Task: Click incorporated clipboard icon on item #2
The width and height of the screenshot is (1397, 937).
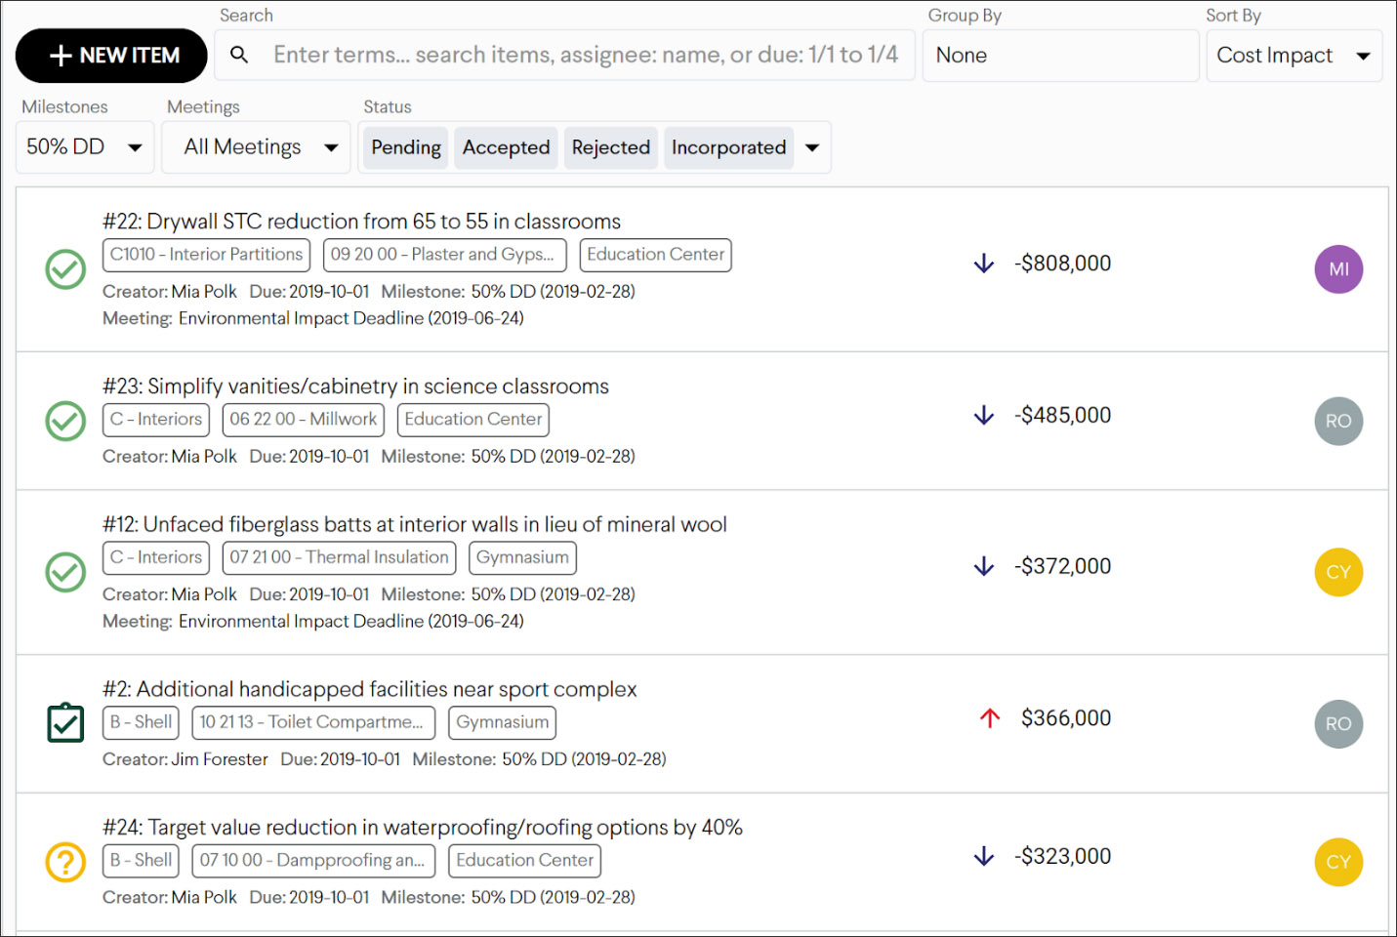Action: point(65,723)
